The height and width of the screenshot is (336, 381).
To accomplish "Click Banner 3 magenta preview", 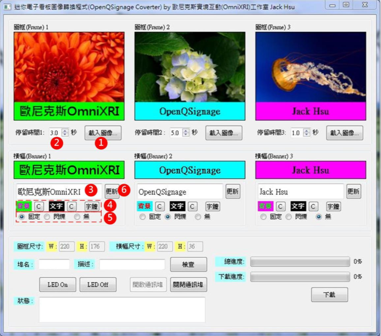I will tap(310, 170).
